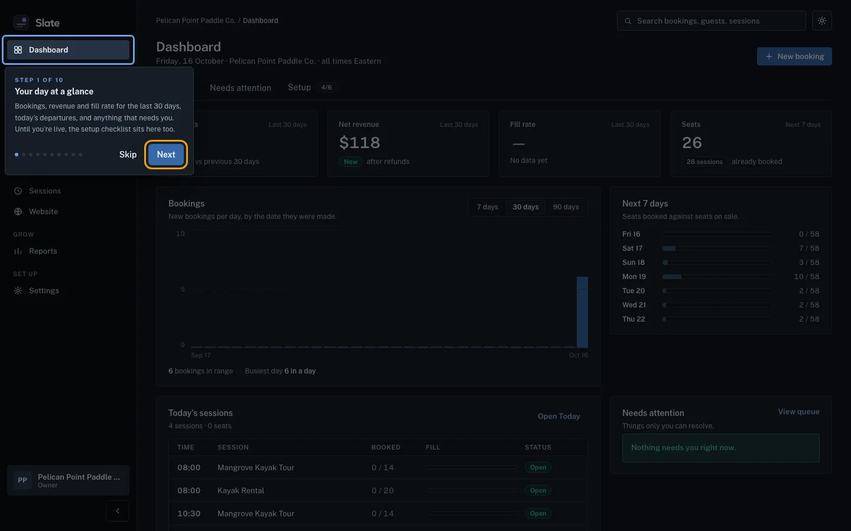Viewport: 851px width, 531px height.
Task: Click the New badge under Net revenue
Action: coord(350,162)
